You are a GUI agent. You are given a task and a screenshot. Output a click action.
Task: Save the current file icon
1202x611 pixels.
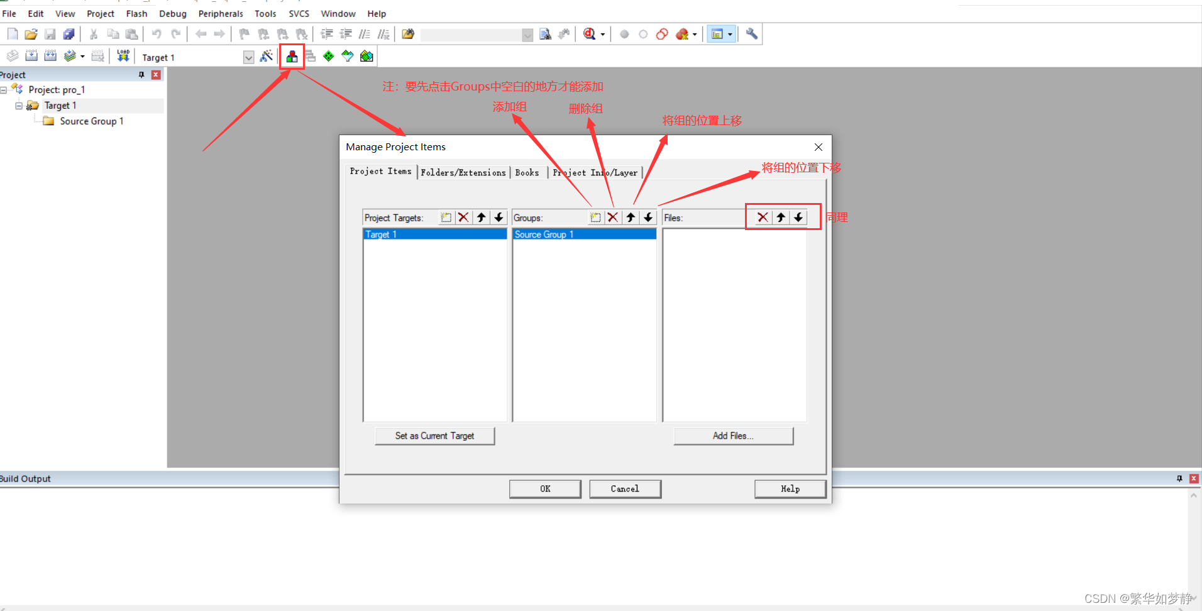pos(50,34)
